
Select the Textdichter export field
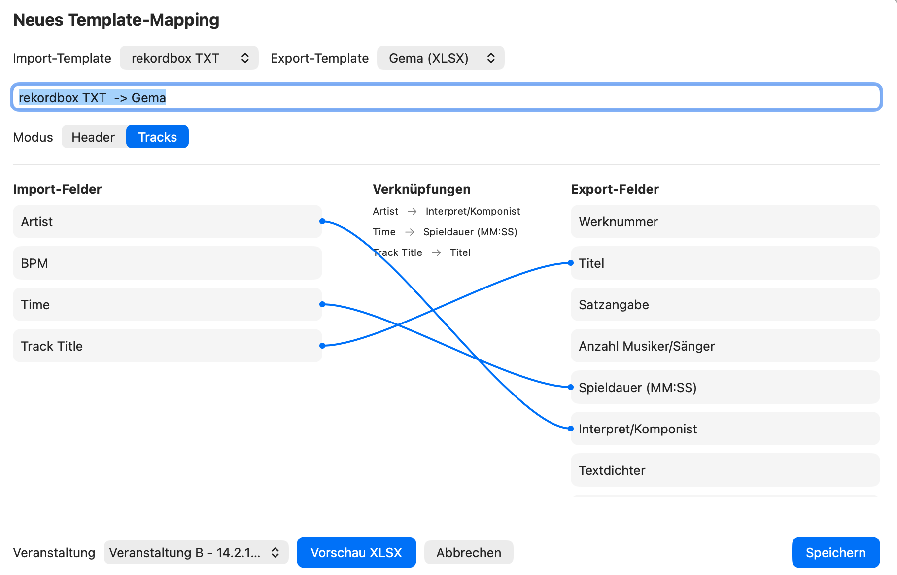pyautogui.click(x=724, y=470)
